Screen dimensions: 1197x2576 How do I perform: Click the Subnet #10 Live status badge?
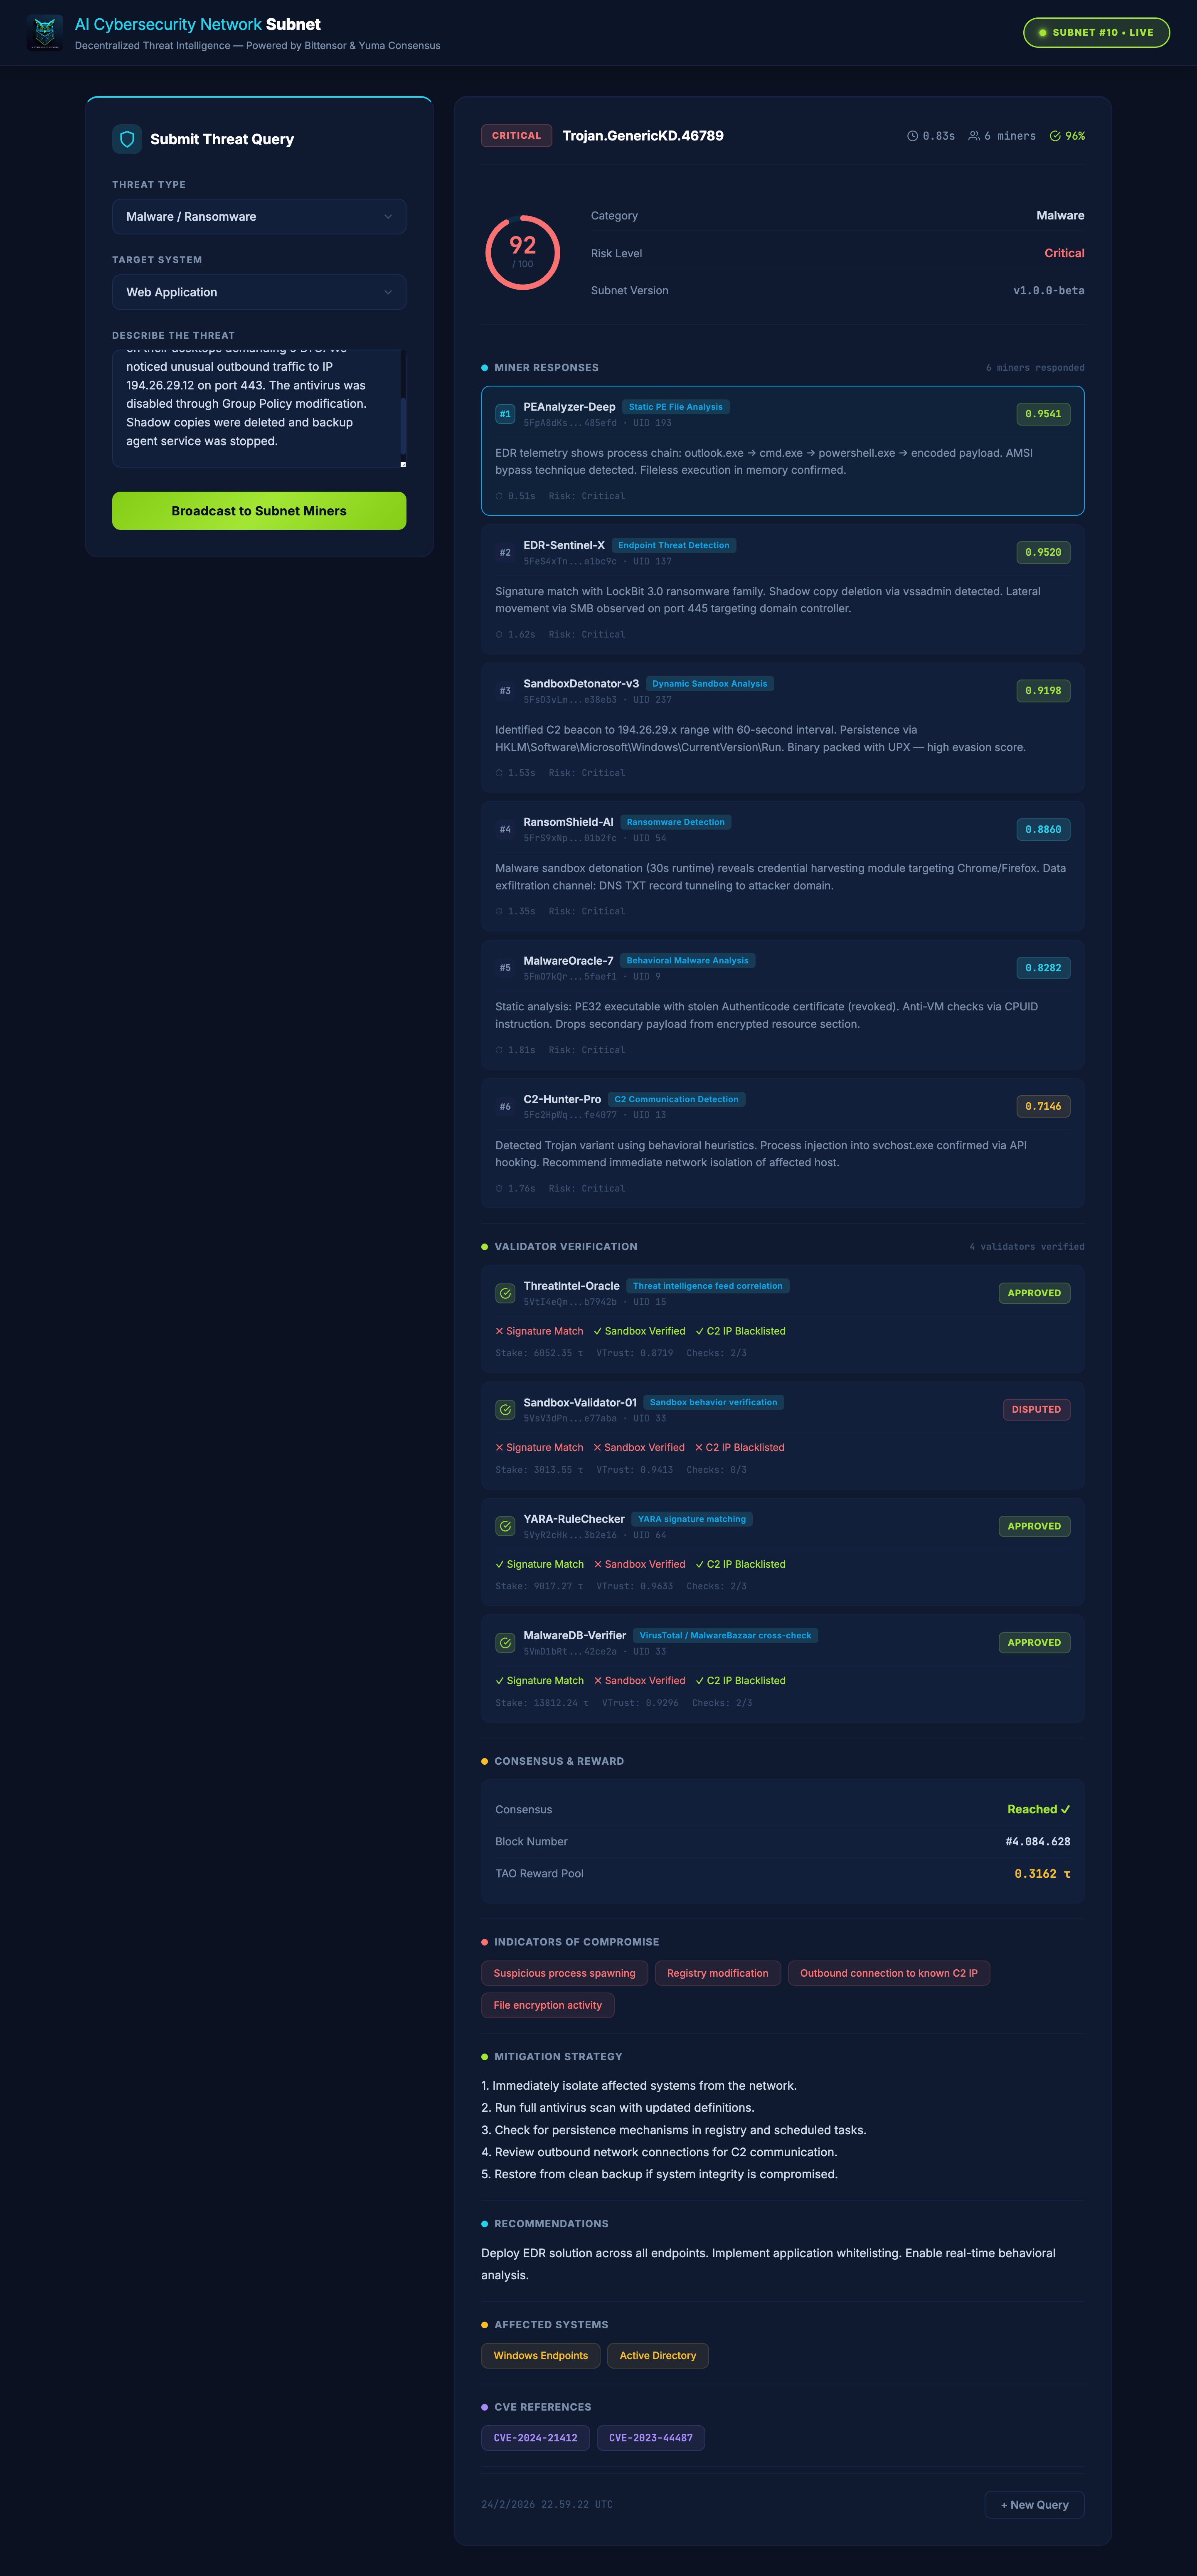1096,32
